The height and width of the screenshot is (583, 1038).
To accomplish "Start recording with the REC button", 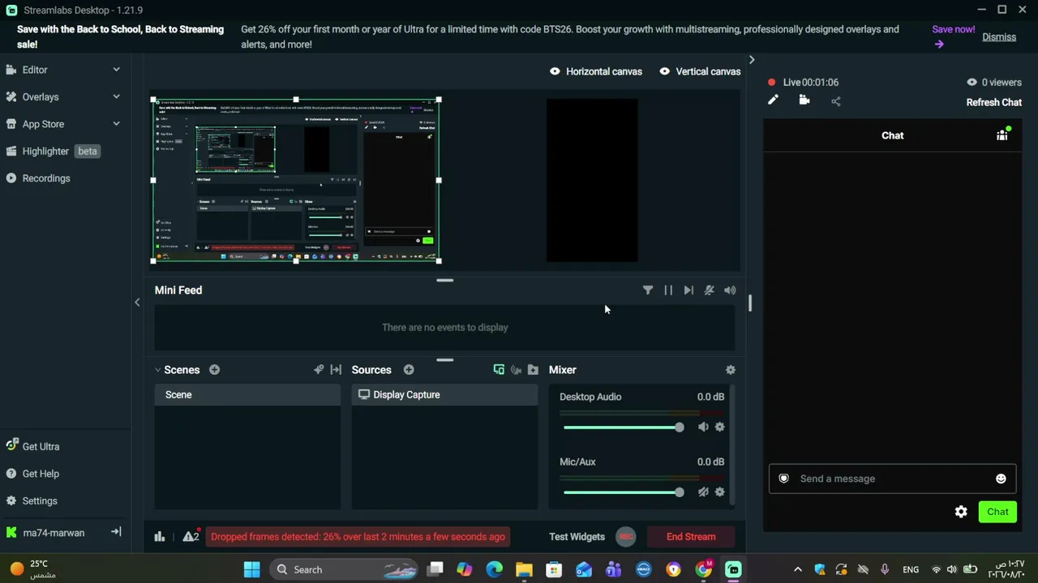I will pyautogui.click(x=625, y=536).
